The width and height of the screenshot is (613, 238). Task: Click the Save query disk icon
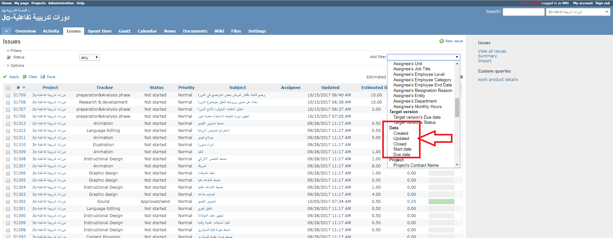(x=43, y=77)
